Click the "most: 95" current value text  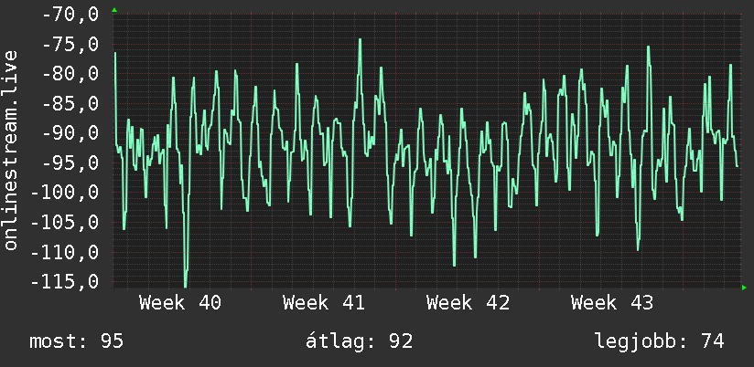click(77, 341)
